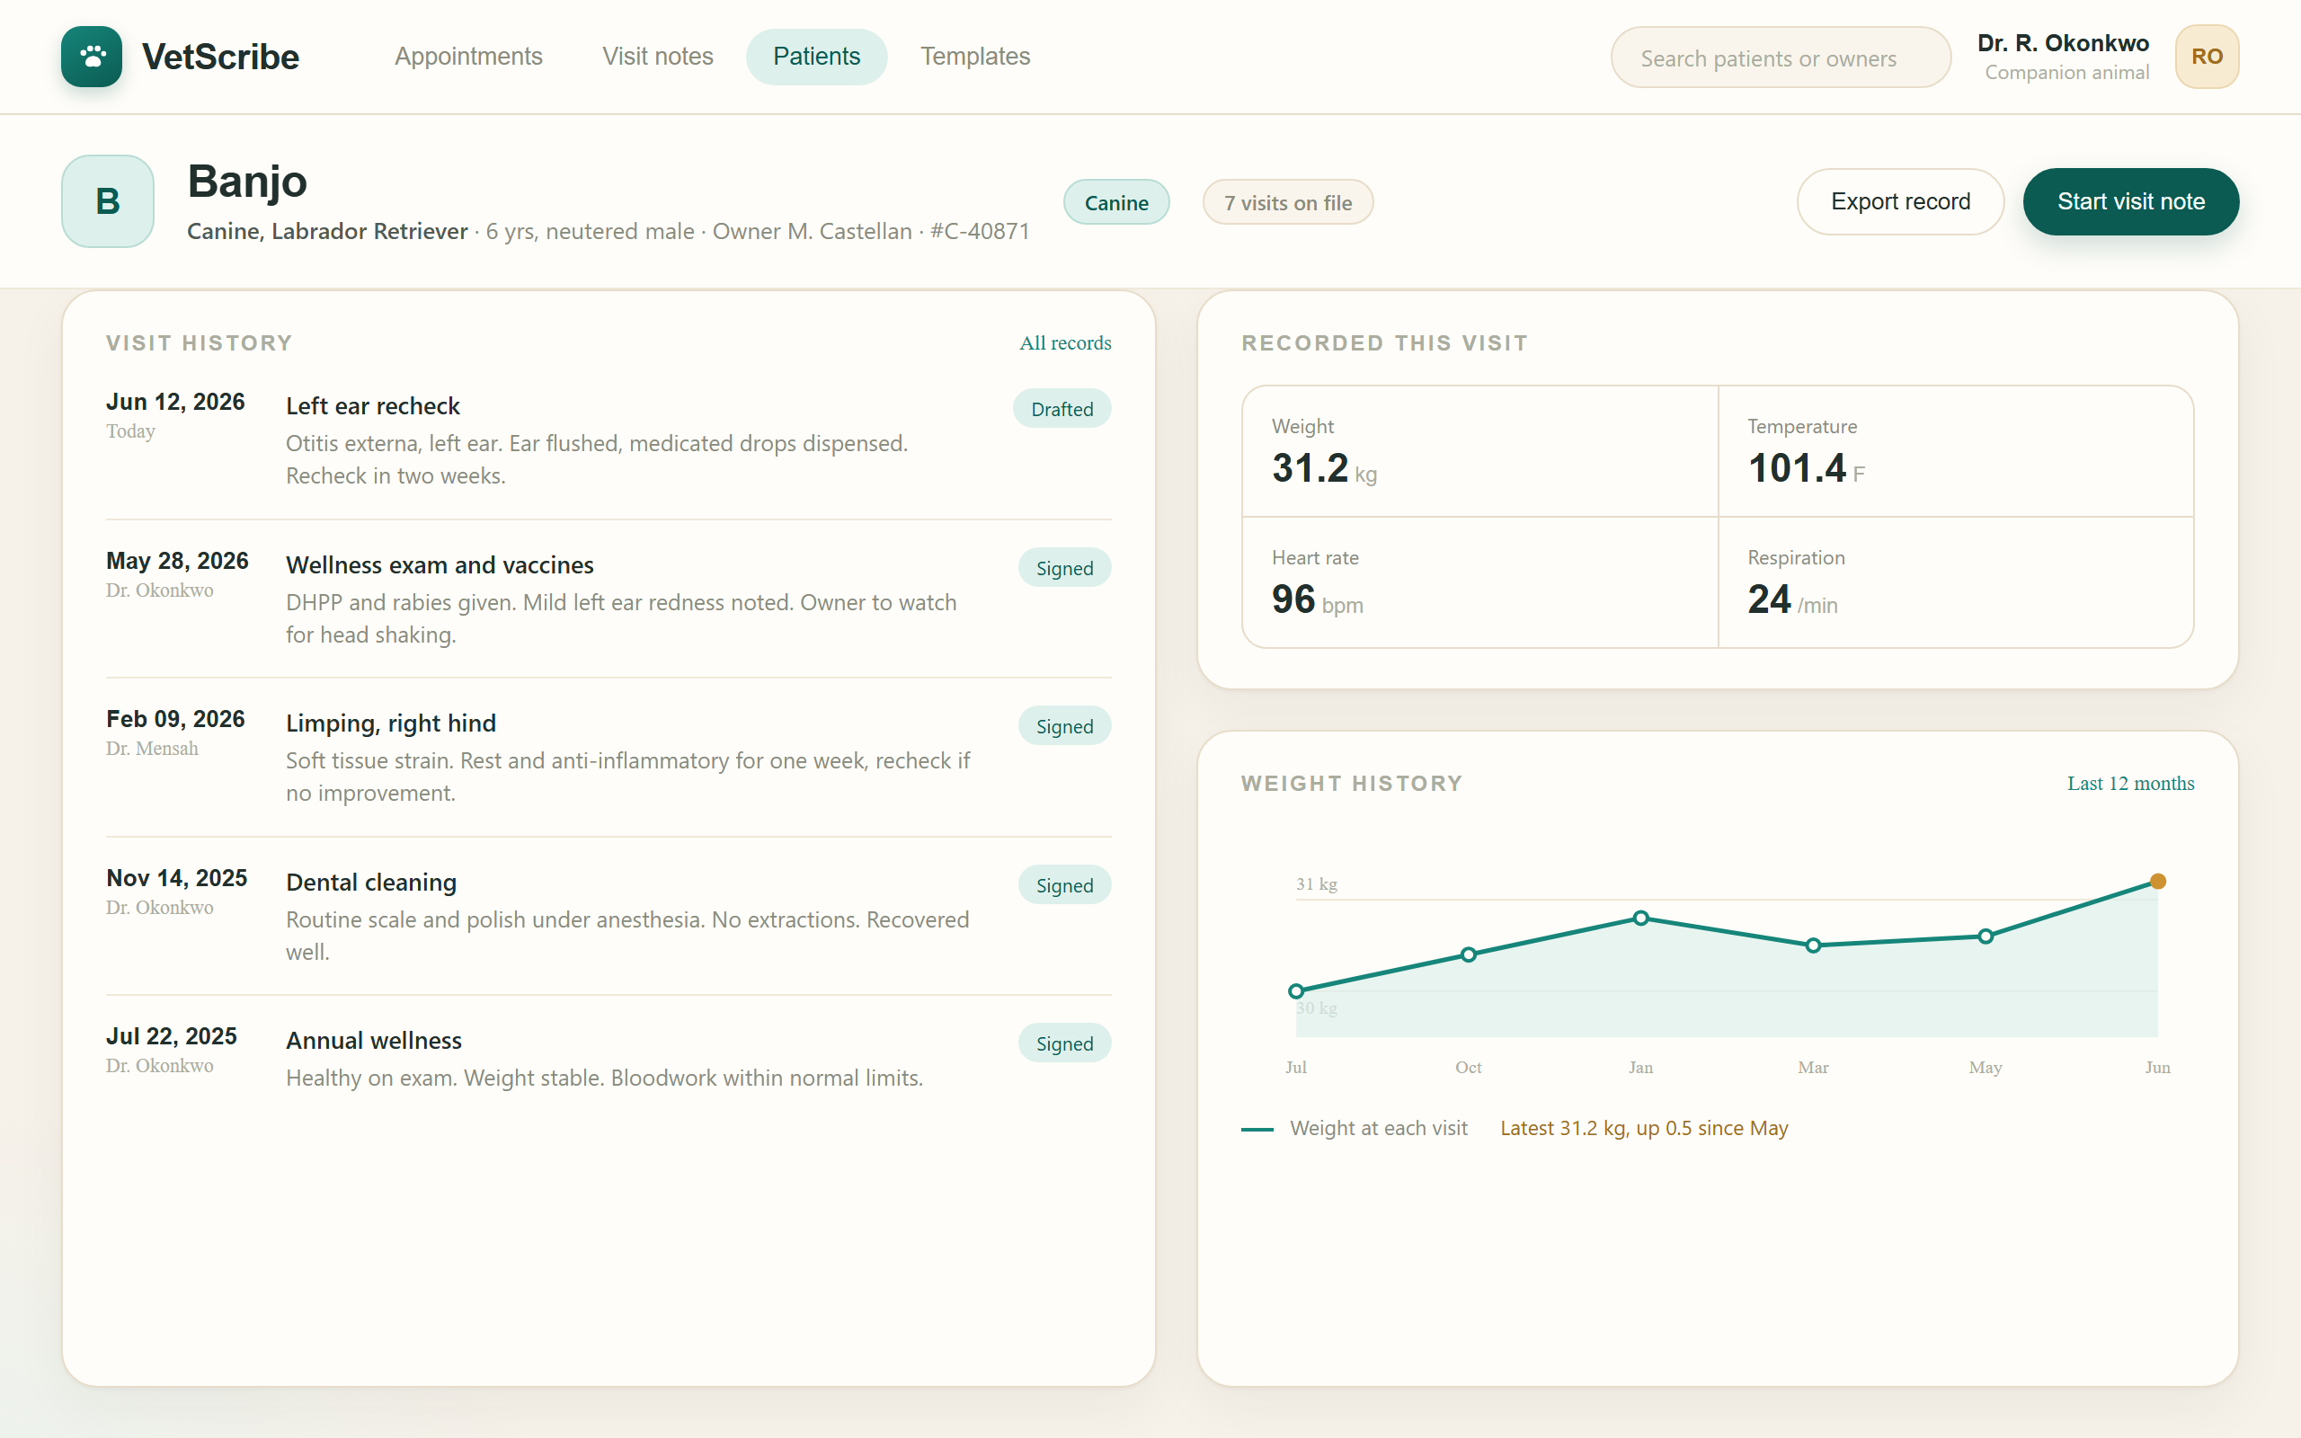Open the RO user avatar

click(2206, 57)
